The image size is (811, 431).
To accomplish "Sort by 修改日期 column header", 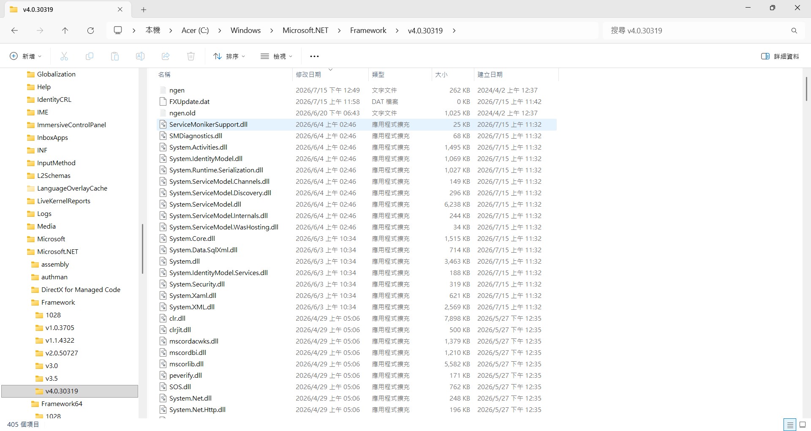I will [x=330, y=75].
